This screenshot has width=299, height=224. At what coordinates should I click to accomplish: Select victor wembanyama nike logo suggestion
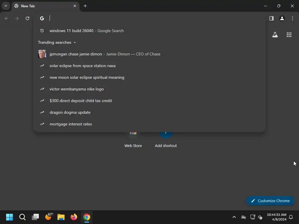coord(149,89)
